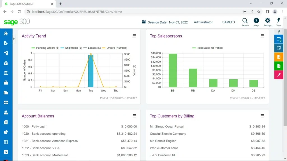
Task: Open the Settings gear in the Sage header
Action: click(x=267, y=22)
